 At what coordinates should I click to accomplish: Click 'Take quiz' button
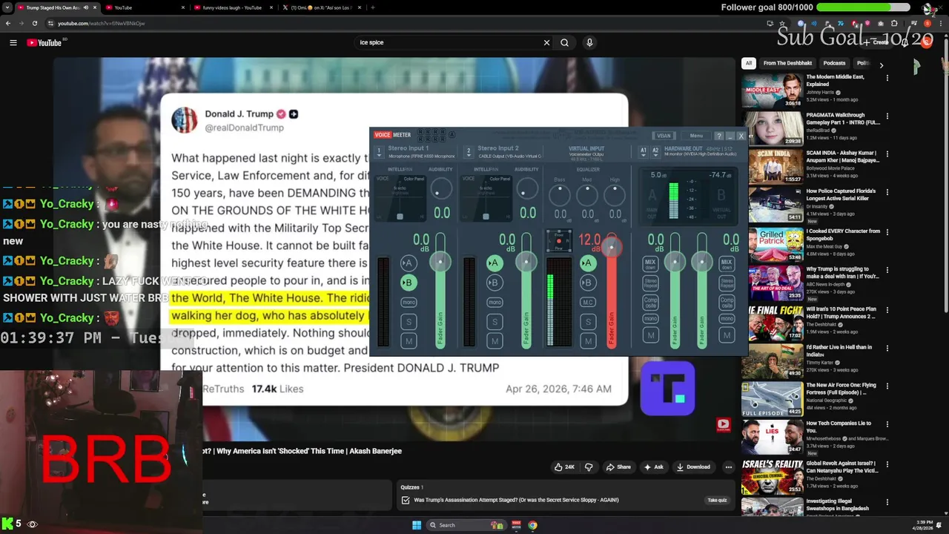click(717, 500)
